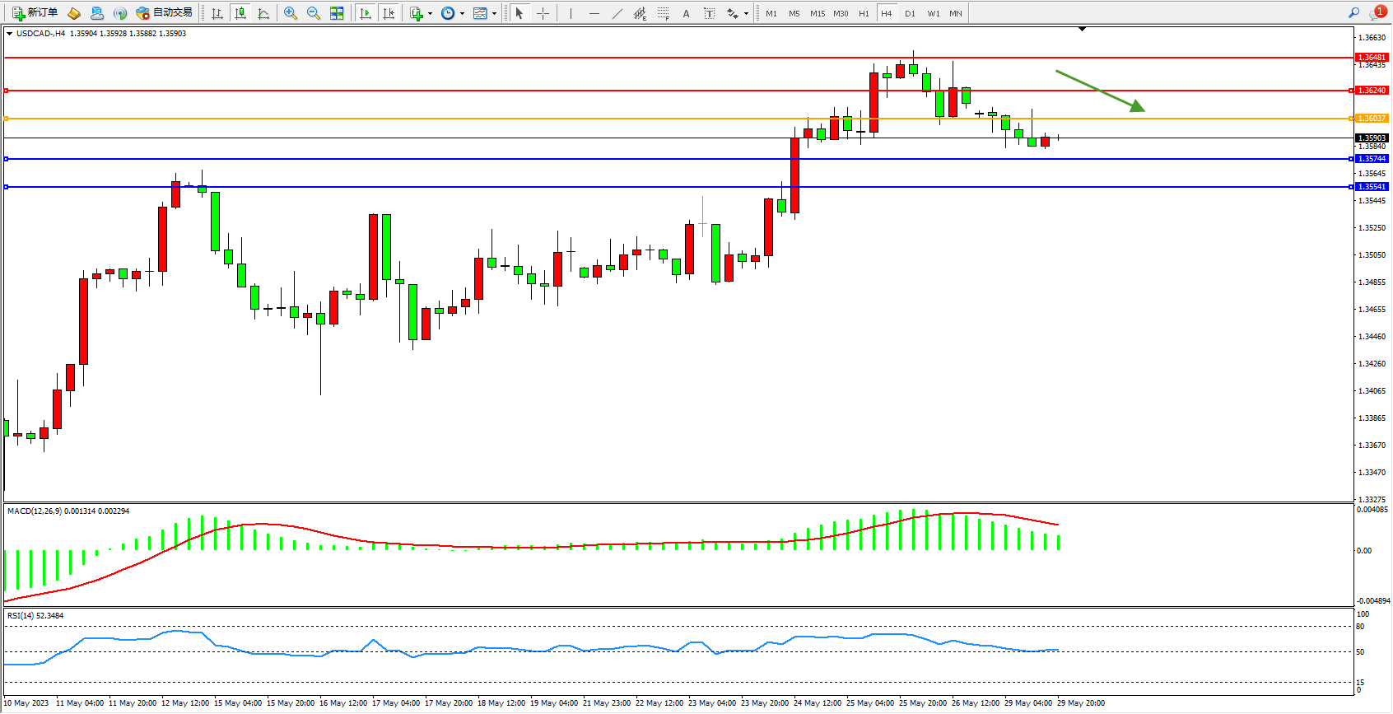Enable chart auto scroll icon
1393x714 pixels.
[x=366, y=13]
